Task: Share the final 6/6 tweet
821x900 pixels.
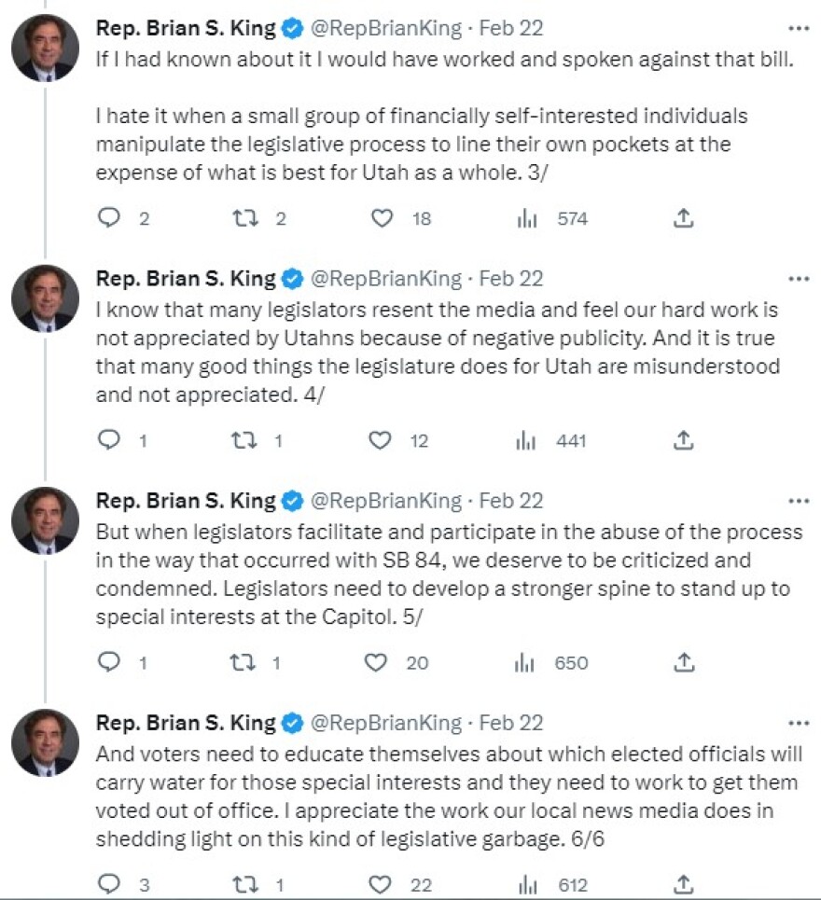Action: pos(684,883)
